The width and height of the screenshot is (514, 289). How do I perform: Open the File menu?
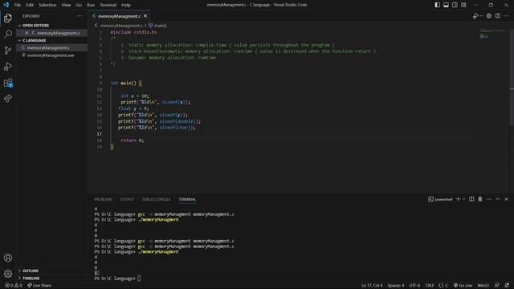(18, 5)
